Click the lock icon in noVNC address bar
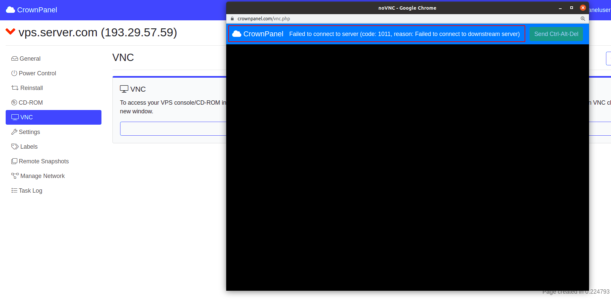This screenshot has width=611, height=300. pos(232,19)
